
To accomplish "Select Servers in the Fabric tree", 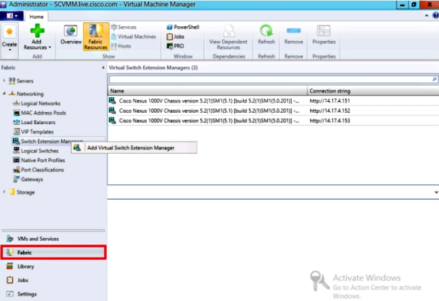I will [x=21, y=81].
